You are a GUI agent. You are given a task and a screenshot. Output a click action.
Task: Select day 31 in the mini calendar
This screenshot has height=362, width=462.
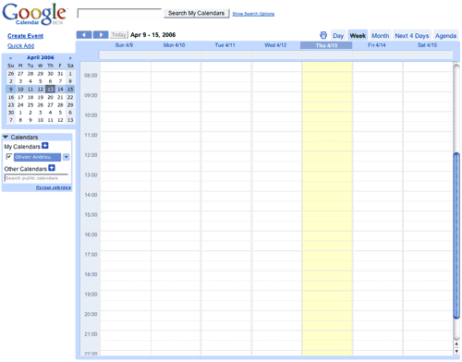60,74
